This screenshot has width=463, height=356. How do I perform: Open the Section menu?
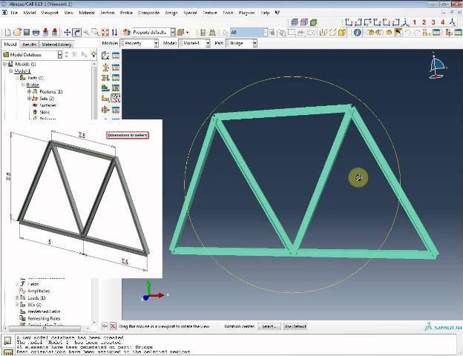[108, 13]
